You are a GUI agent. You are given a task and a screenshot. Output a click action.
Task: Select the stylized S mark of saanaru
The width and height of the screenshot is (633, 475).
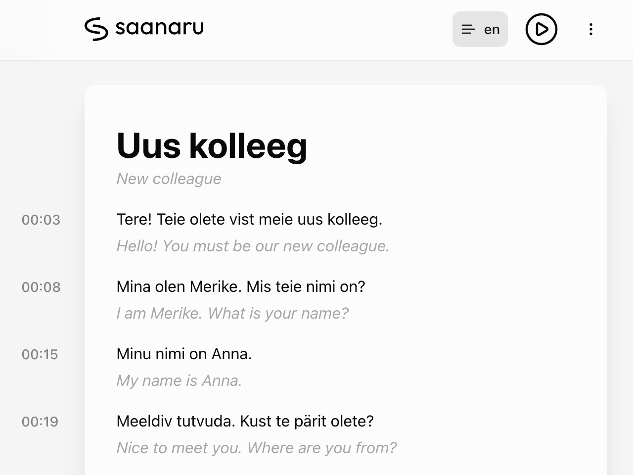click(97, 29)
